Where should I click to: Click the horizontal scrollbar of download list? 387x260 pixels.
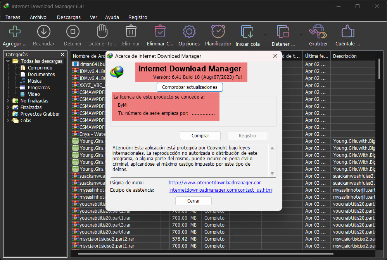coord(206,253)
